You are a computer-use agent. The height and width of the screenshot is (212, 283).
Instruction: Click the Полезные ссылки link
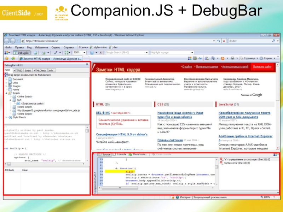[x=207, y=66]
